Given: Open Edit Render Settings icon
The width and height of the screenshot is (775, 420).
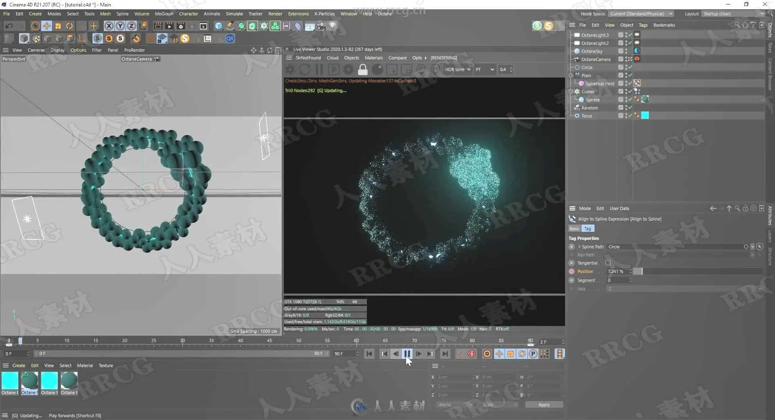Looking at the screenshot, I should (181, 26).
